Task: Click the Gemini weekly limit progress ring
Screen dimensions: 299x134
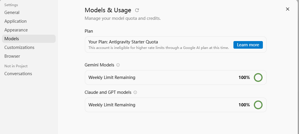Action: [258, 77]
